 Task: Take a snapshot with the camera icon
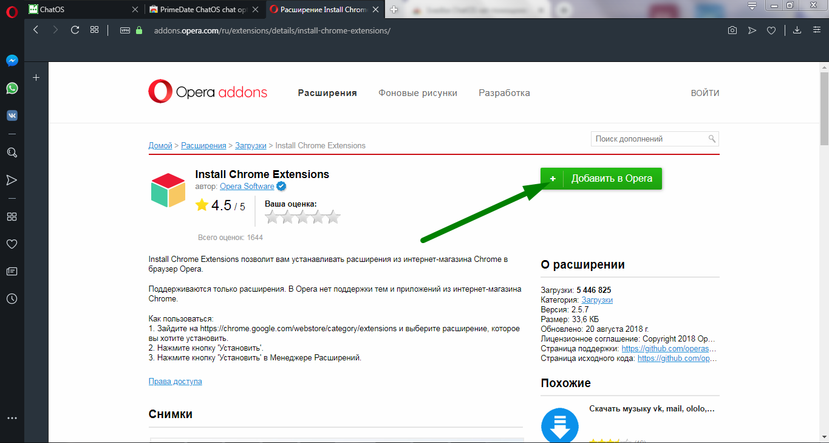pyautogui.click(x=732, y=30)
